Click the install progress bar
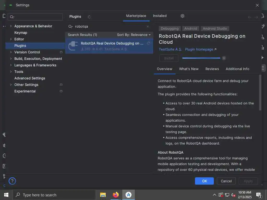This screenshot has width=267, height=200. coord(201,58)
